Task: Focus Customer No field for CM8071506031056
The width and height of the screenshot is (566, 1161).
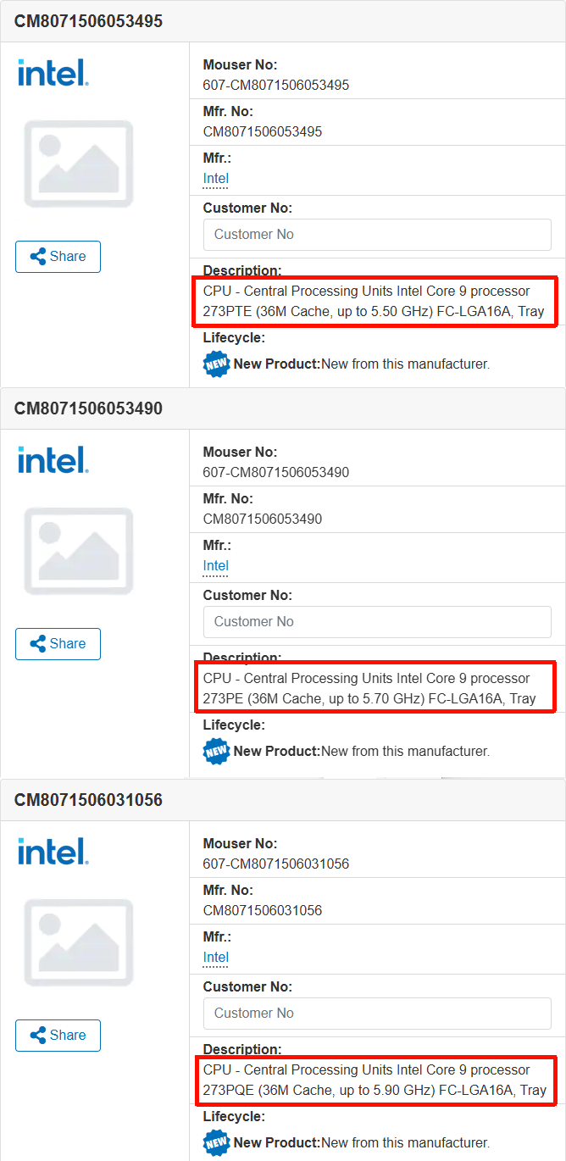Action: [x=377, y=1014]
